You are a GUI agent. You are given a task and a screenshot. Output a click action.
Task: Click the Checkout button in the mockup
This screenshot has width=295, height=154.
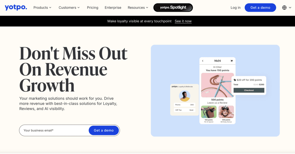point(249,90)
